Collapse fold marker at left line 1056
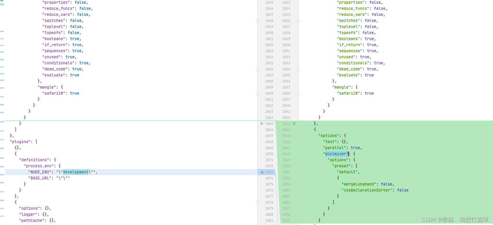 257,69
